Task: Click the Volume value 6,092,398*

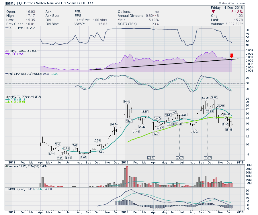Action: 234,24
